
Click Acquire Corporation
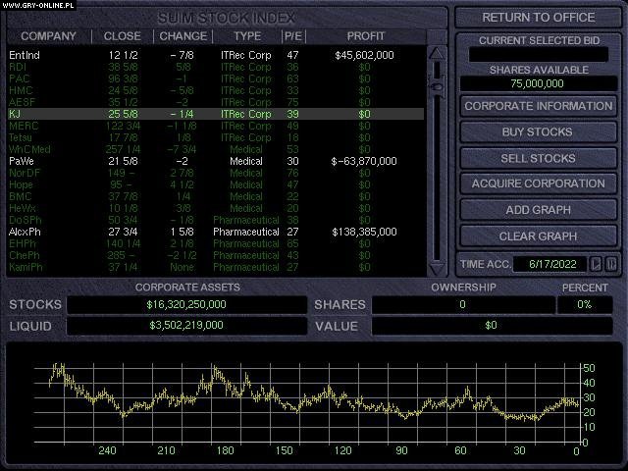[x=539, y=183]
